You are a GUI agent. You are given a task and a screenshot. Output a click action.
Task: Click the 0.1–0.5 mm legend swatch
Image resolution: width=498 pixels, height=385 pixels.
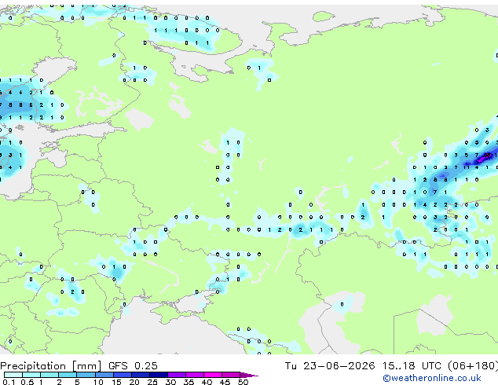13,375
